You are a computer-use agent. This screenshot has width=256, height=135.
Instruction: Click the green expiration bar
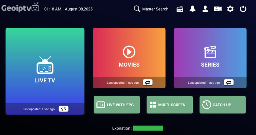click(x=148, y=128)
